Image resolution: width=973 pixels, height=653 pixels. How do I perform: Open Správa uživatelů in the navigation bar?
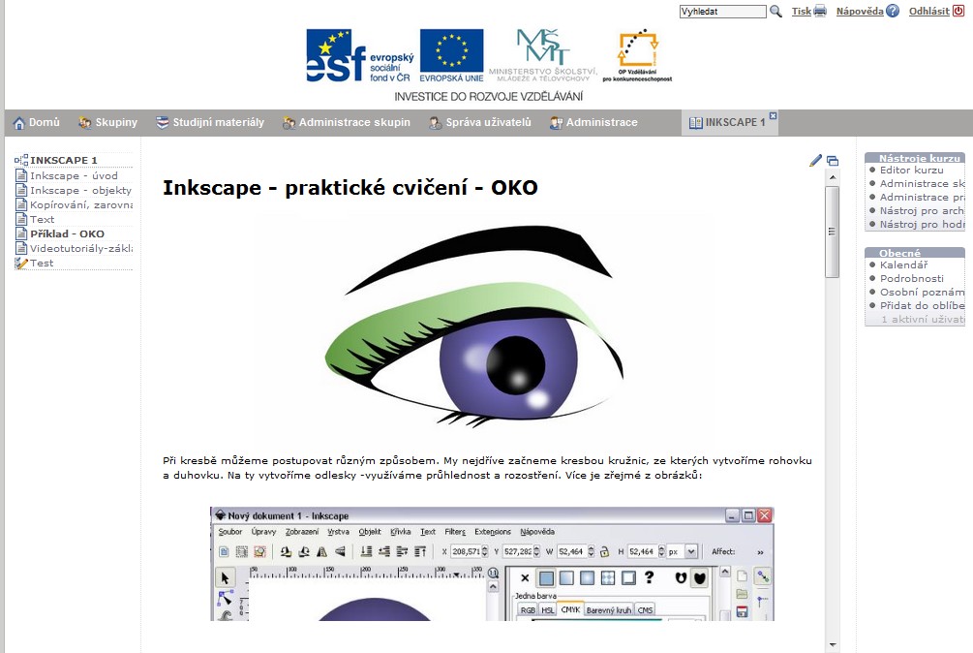tap(480, 122)
